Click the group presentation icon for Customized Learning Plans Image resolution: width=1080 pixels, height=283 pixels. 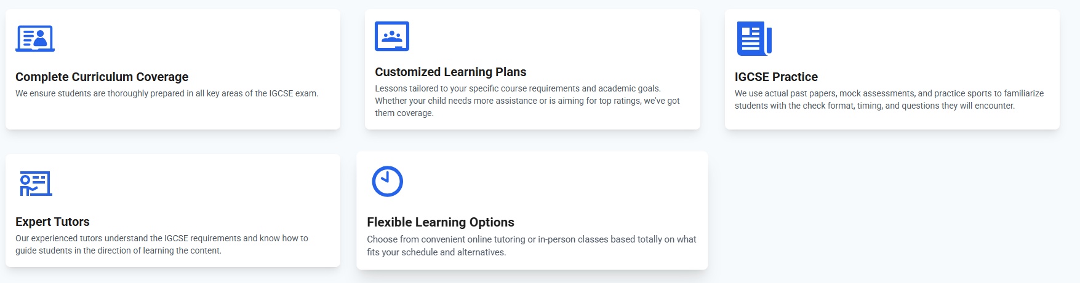tap(392, 36)
